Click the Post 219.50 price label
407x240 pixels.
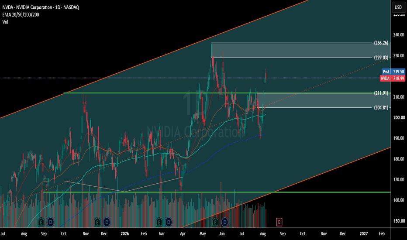click(x=393, y=72)
